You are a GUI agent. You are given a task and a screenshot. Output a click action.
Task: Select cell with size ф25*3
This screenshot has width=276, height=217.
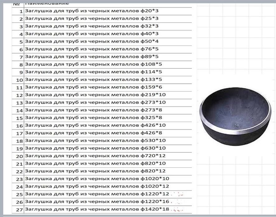click(108, 19)
